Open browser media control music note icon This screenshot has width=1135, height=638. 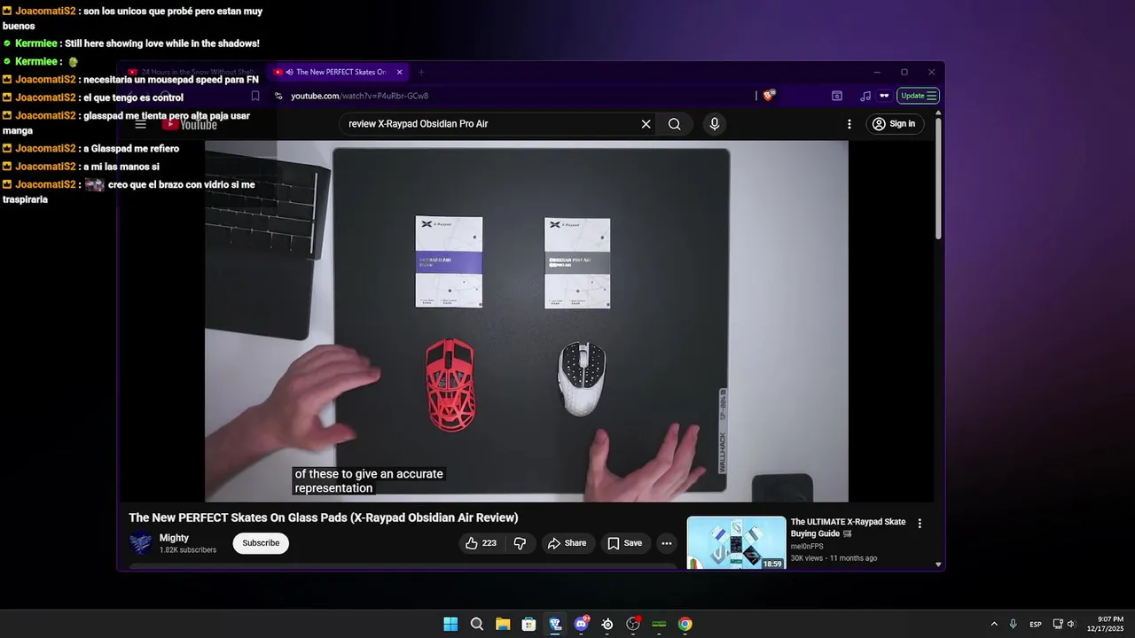(x=865, y=96)
